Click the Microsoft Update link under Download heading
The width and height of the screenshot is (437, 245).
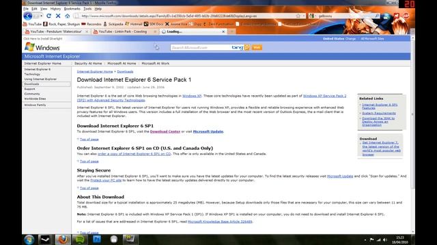208,131
